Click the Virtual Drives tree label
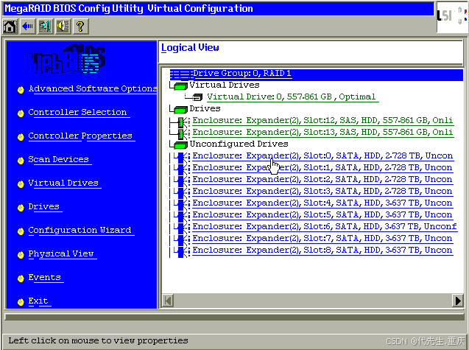The height and width of the screenshot is (350, 469). coord(225,85)
